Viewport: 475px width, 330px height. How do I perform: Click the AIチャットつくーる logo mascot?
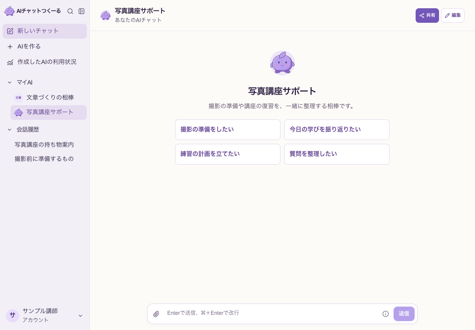[x=10, y=11]
